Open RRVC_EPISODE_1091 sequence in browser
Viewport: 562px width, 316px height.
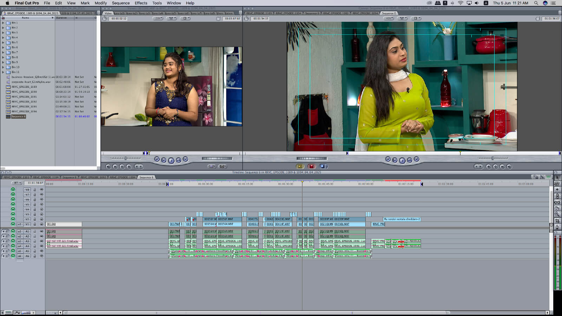click(x=24, y=97)
